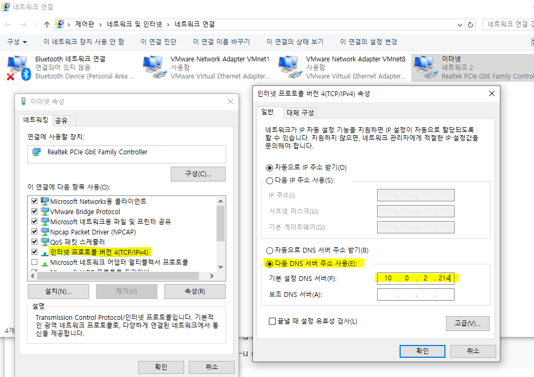Click 이 연결의 설정 변경 command
This screenshot has width=534, height=377.
click(x=369, y=42)
